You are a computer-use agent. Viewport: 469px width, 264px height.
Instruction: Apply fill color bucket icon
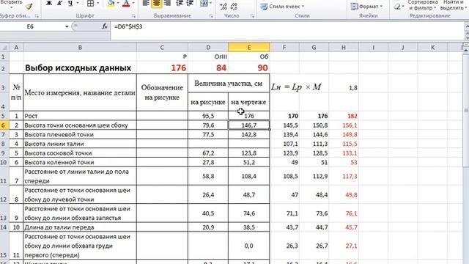coord(111,3)
